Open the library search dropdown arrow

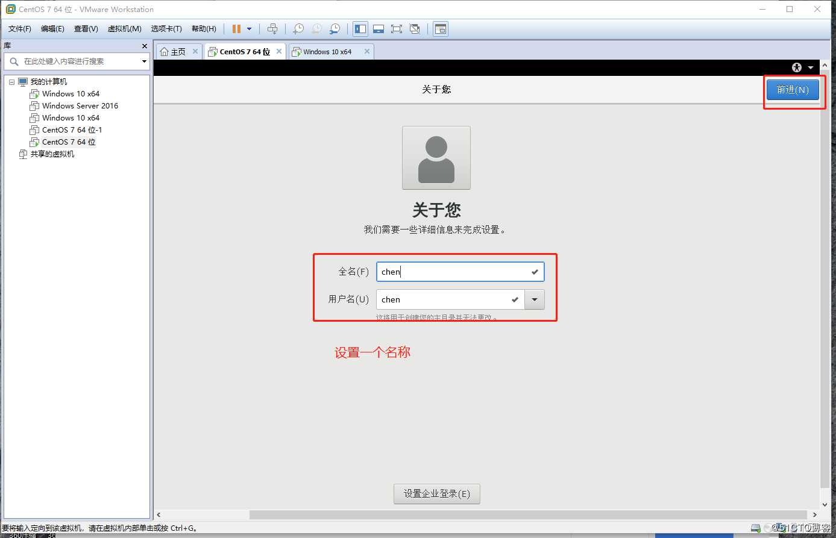click(x=144, y=61)
